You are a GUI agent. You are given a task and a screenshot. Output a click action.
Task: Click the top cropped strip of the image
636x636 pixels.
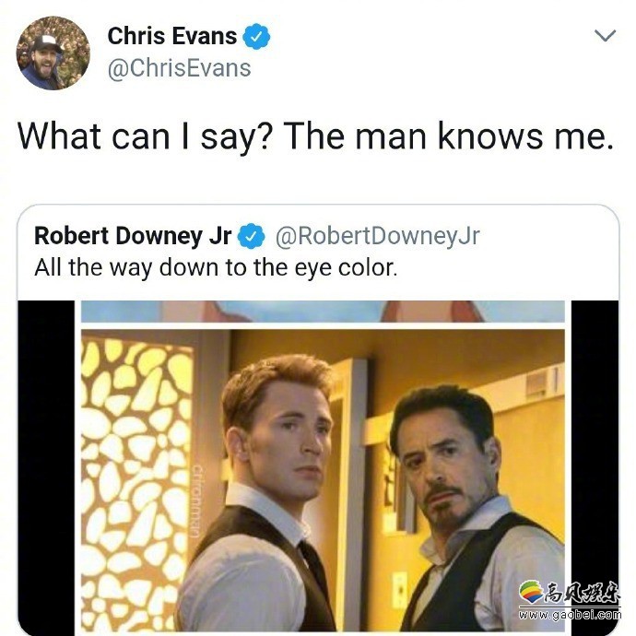pos(323,312)
